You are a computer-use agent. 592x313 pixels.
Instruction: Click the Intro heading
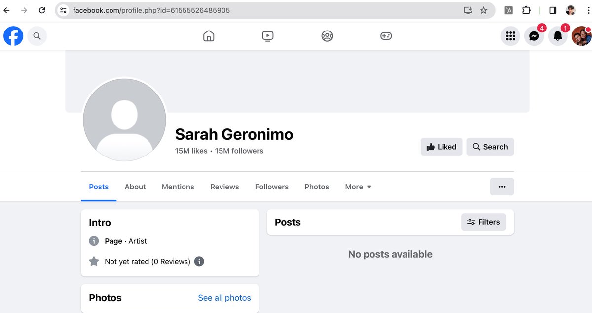[x=100, y=223]
